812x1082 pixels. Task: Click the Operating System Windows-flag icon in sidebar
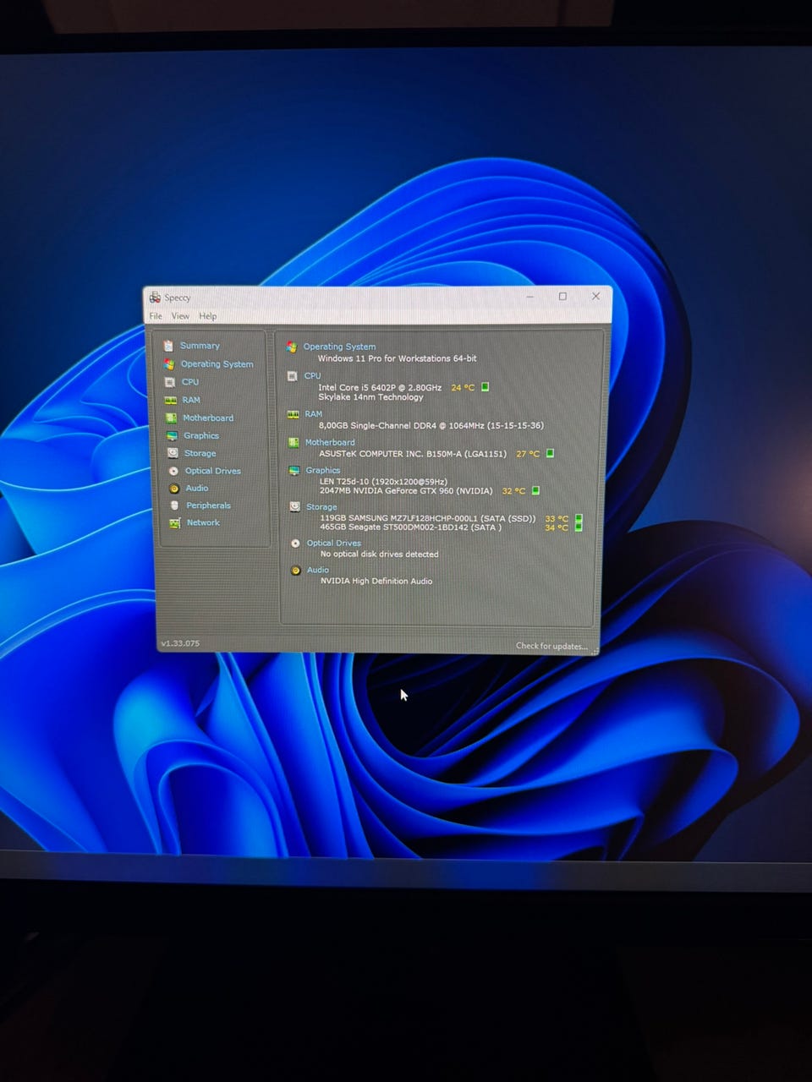[x=169, y=364]
